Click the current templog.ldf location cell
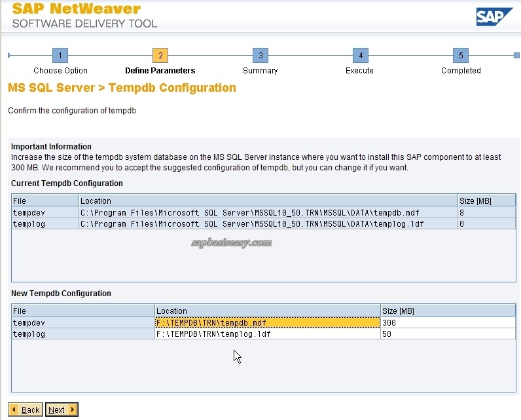Screen dimensions: 521x420 268,224
